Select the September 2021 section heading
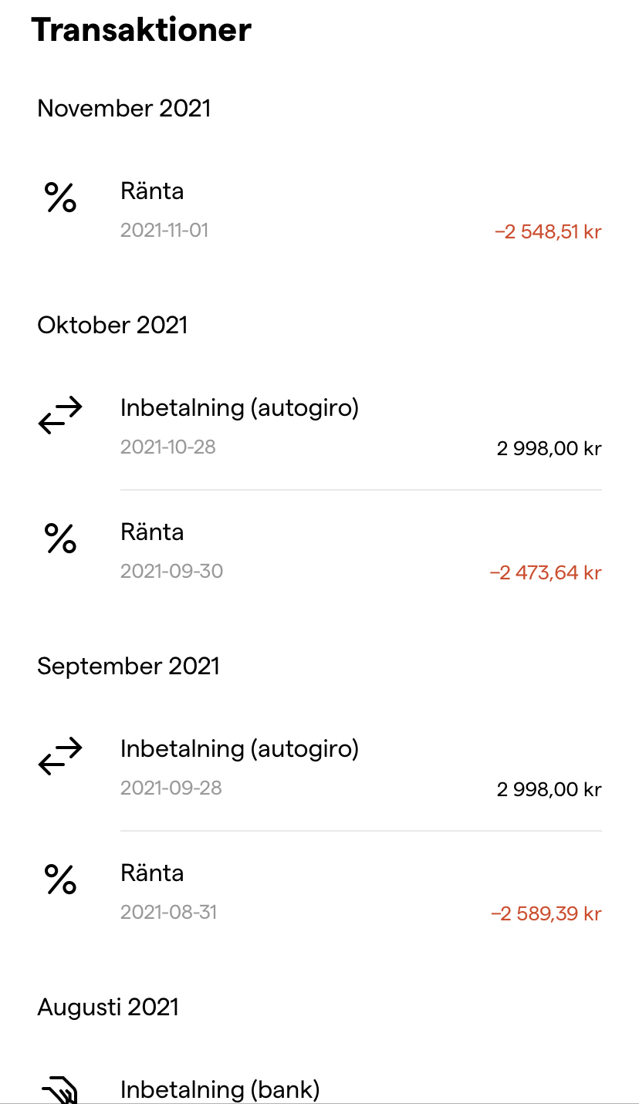The width and height of the screenshot is (639, 1104). [129, 666]
